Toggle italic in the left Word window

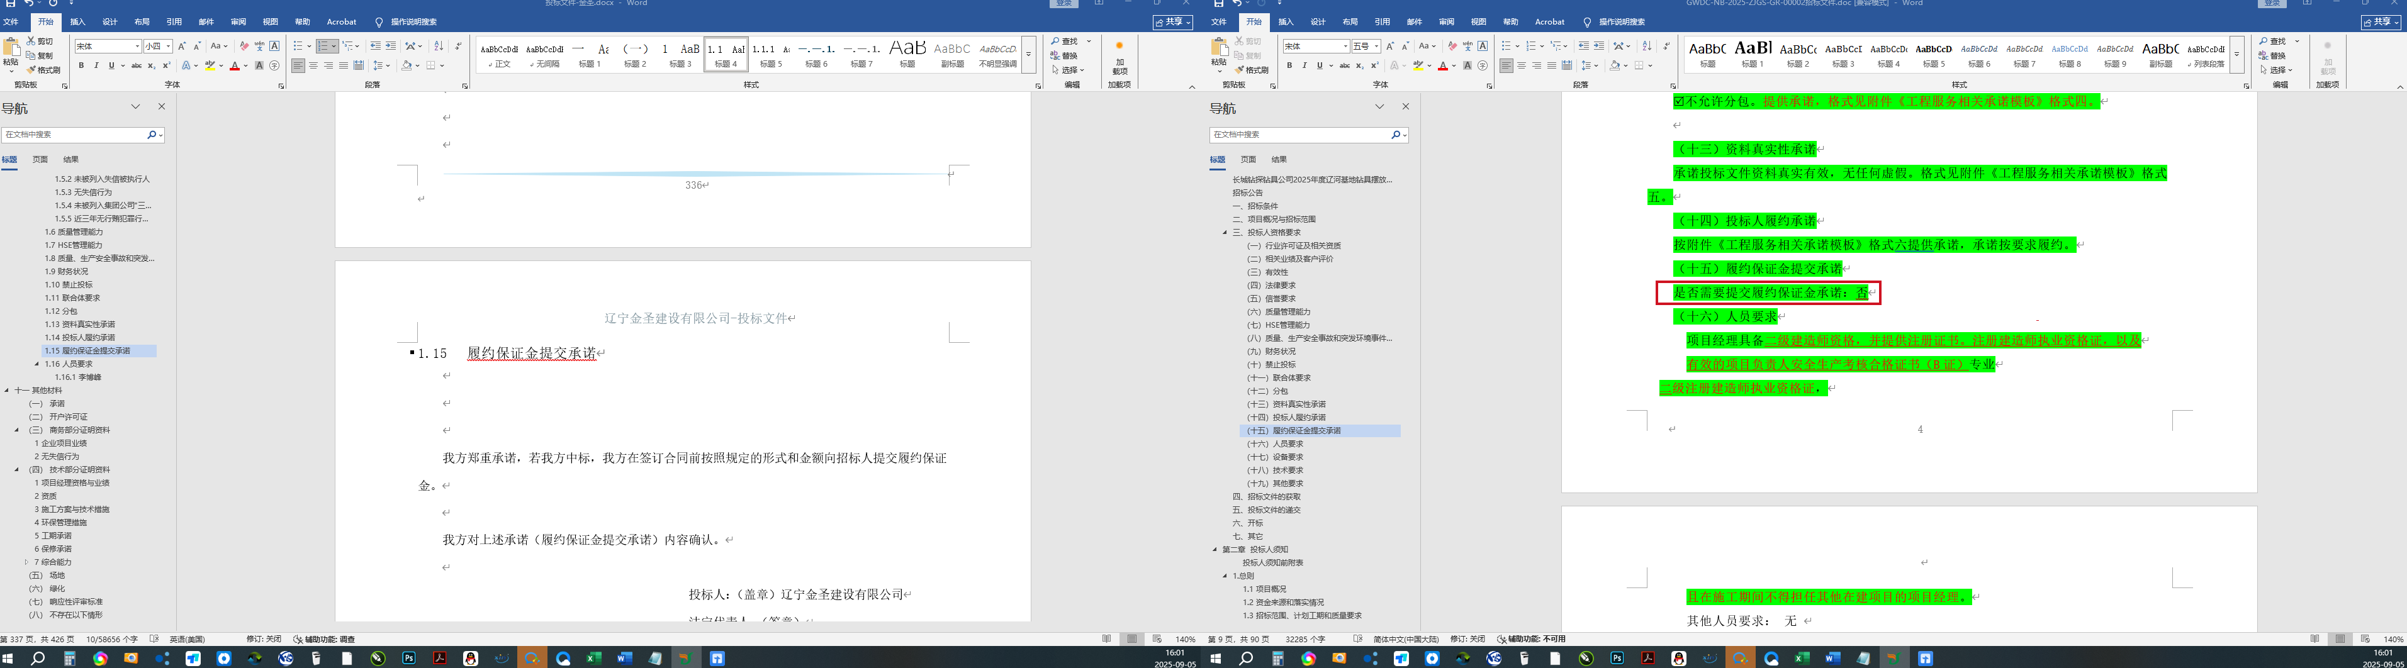click(96, 65)
